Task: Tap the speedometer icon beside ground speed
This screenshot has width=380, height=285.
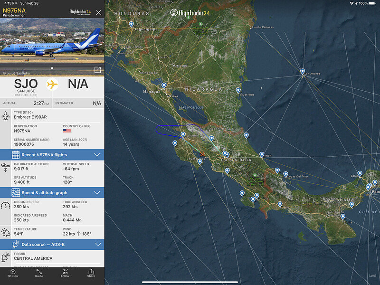Action: (6, 206)
